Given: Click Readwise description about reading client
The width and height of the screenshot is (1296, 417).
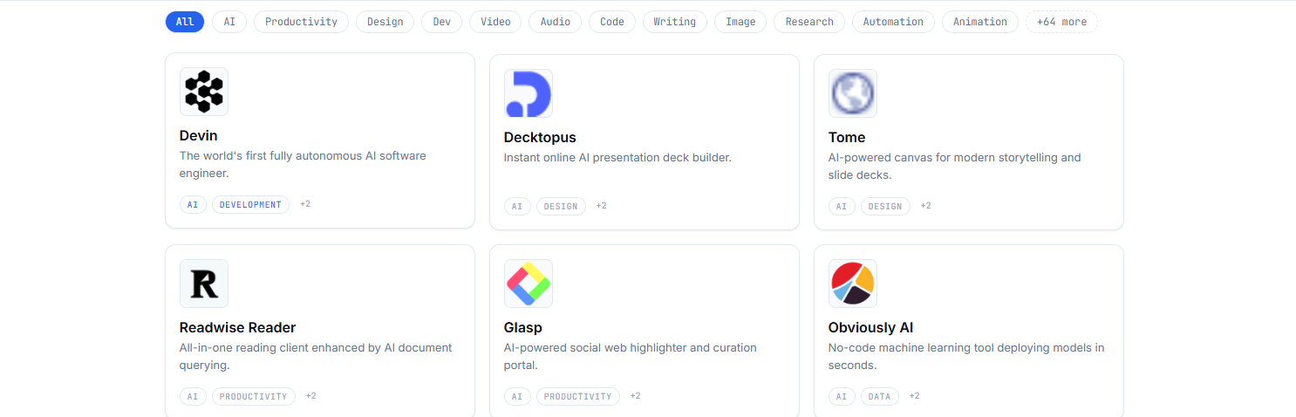Looking at the screenshot, I should pos(316,356).
